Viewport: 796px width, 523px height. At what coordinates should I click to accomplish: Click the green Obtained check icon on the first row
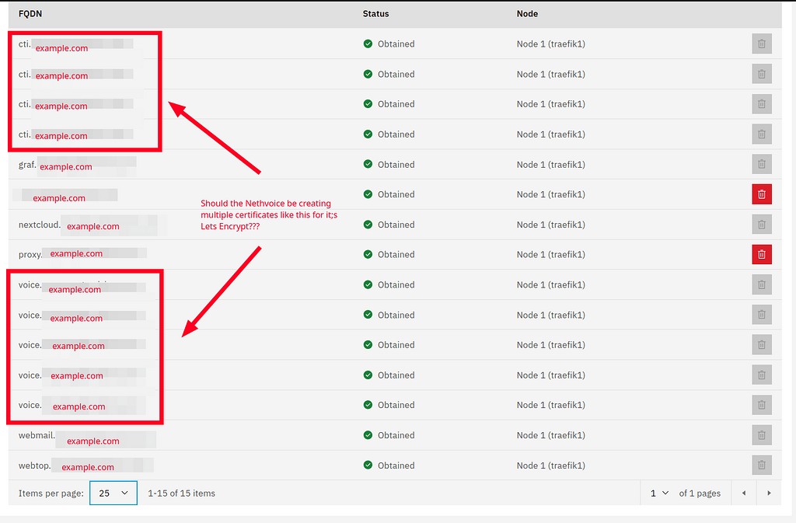coord(368,44)
